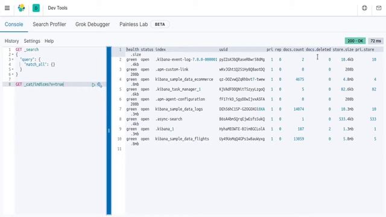Click docs count value 14074

[299, 109]
